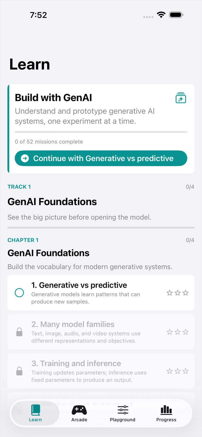
Task: Tap lock icon on Training and inference
Action: click(x=19, y=371)
